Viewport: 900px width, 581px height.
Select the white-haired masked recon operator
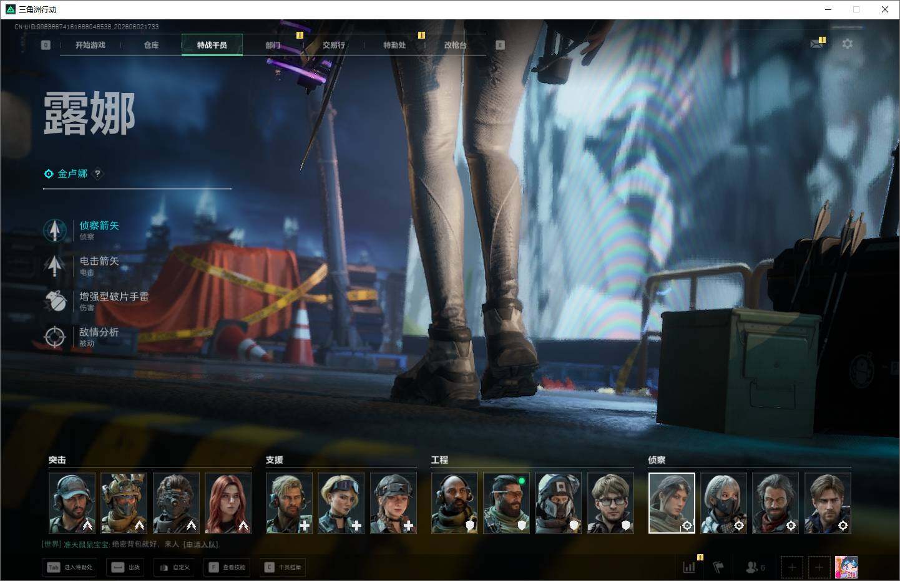click(x=724, y=503)
